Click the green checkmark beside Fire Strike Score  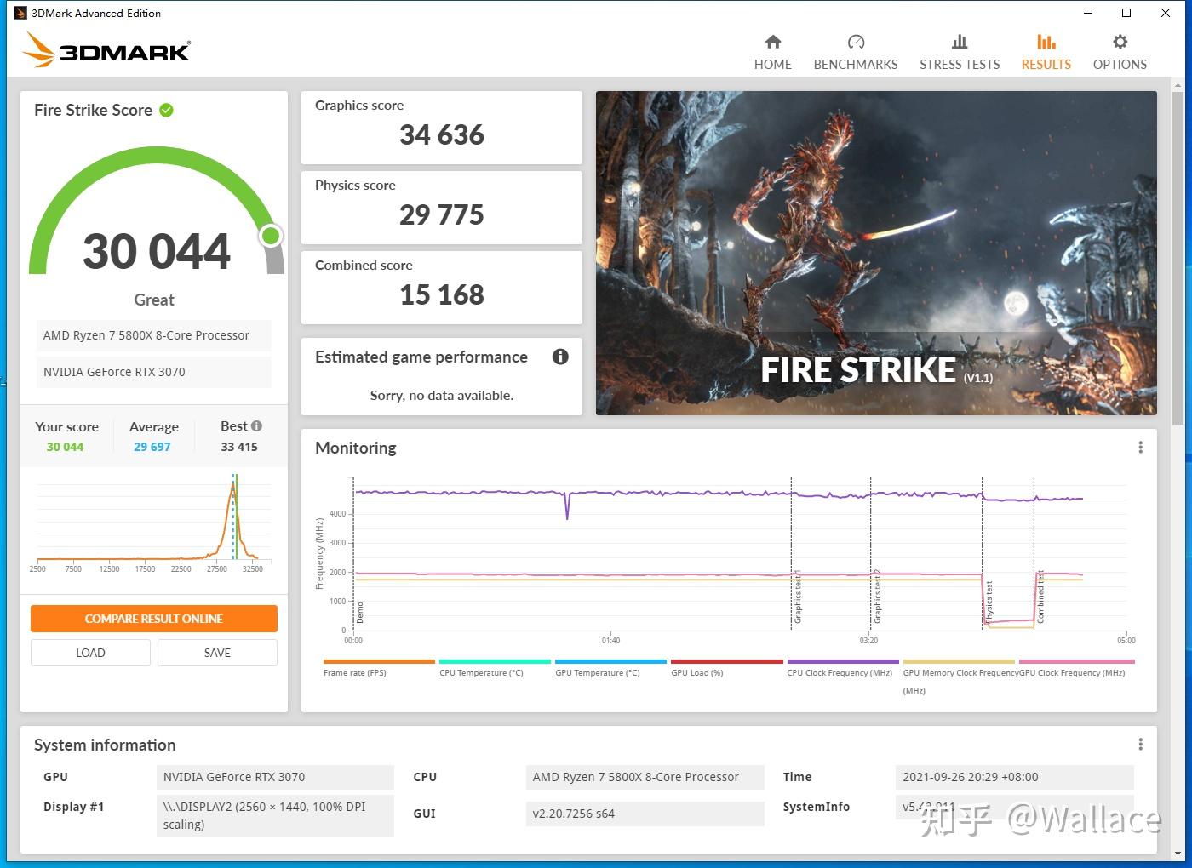[165, 110]
